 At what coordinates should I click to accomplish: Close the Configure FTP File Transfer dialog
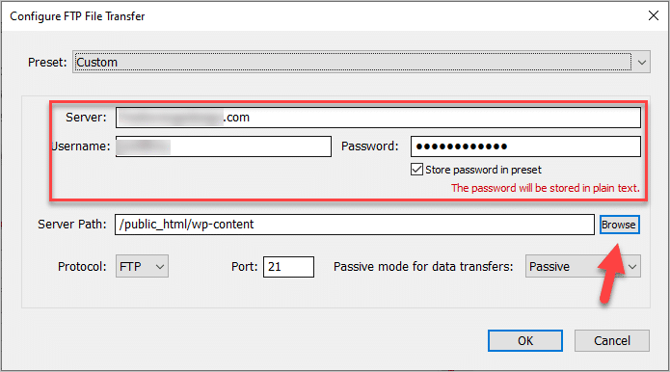coord(653,15)
